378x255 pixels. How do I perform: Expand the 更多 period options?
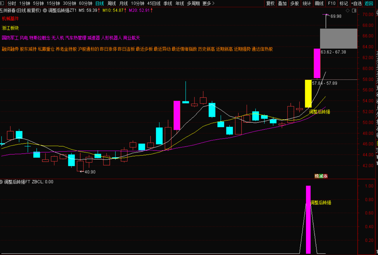(x=208, y=3)
